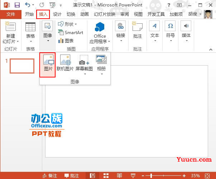Screen dimensions: 216x179
Task: Toggle the 批注 comments pane in status bar
Action: coord(72,176)
